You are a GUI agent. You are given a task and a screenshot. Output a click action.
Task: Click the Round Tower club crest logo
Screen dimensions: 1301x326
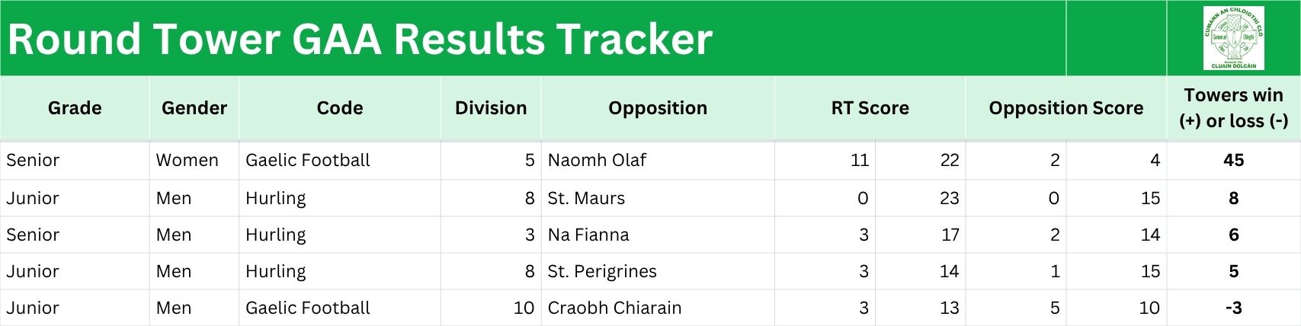[1233, 38]
